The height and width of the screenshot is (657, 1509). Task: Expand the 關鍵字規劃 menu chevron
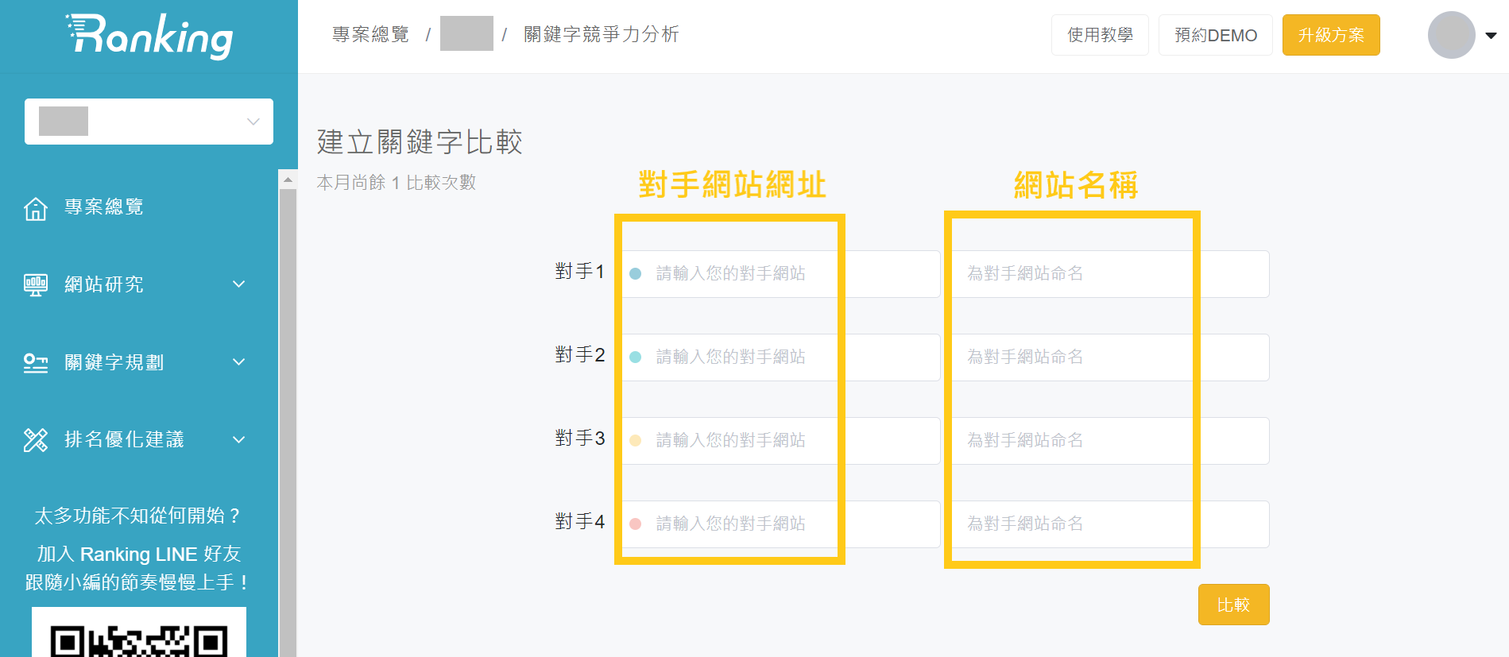pyautogui.click(x=238, y=362)
